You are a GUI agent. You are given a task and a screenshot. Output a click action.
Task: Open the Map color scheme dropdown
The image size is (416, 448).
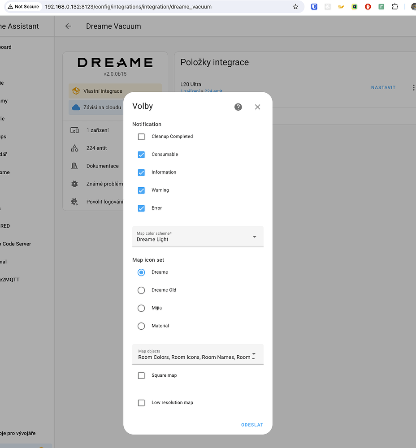pyautogui.click(x=255, y=237)
